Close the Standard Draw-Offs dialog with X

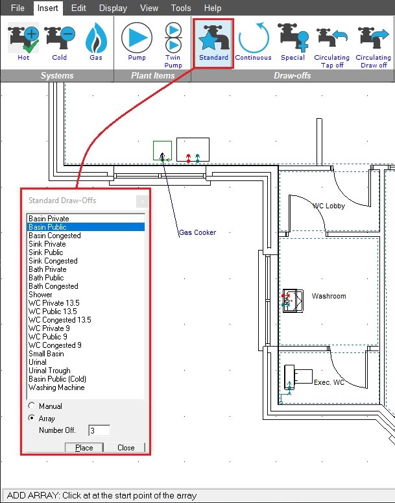[142, 201]
